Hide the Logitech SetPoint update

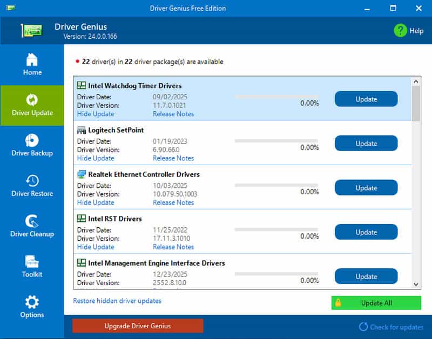96,158
